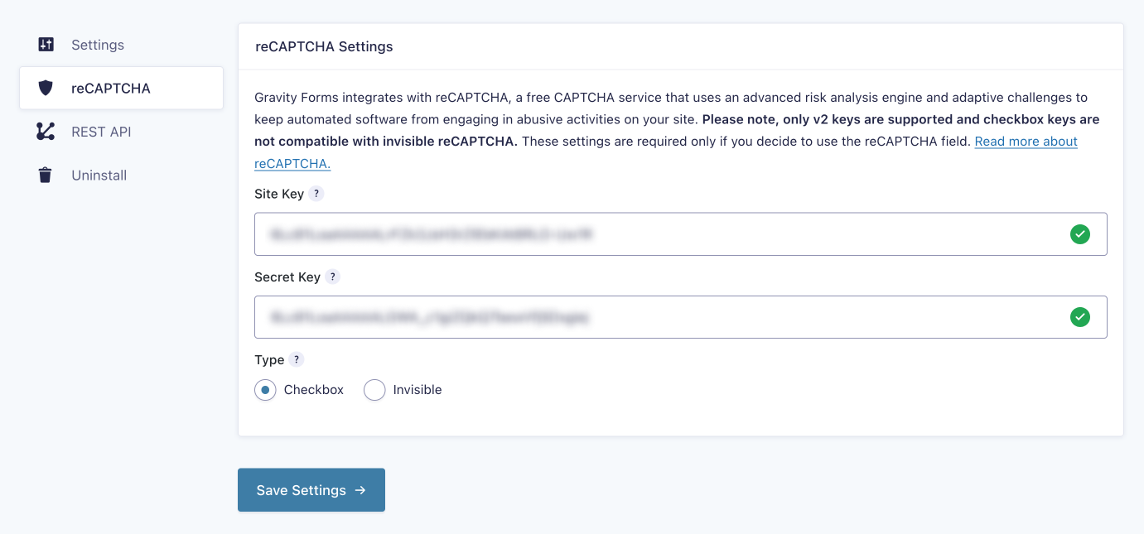Open Read more about reCAPTCHA link

click(x=1026, y=142)
